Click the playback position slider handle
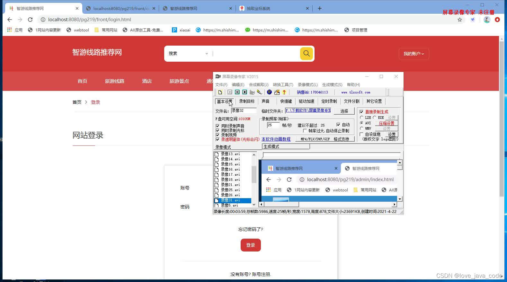The image size is (507, 282). 263,155
